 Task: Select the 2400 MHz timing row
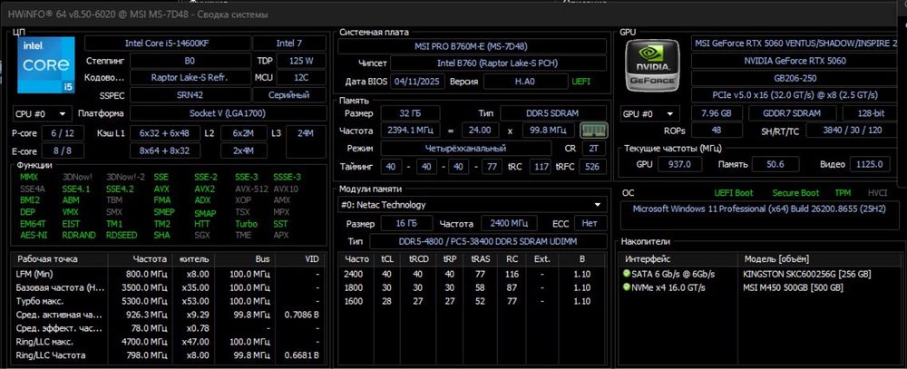coord(473,274)
